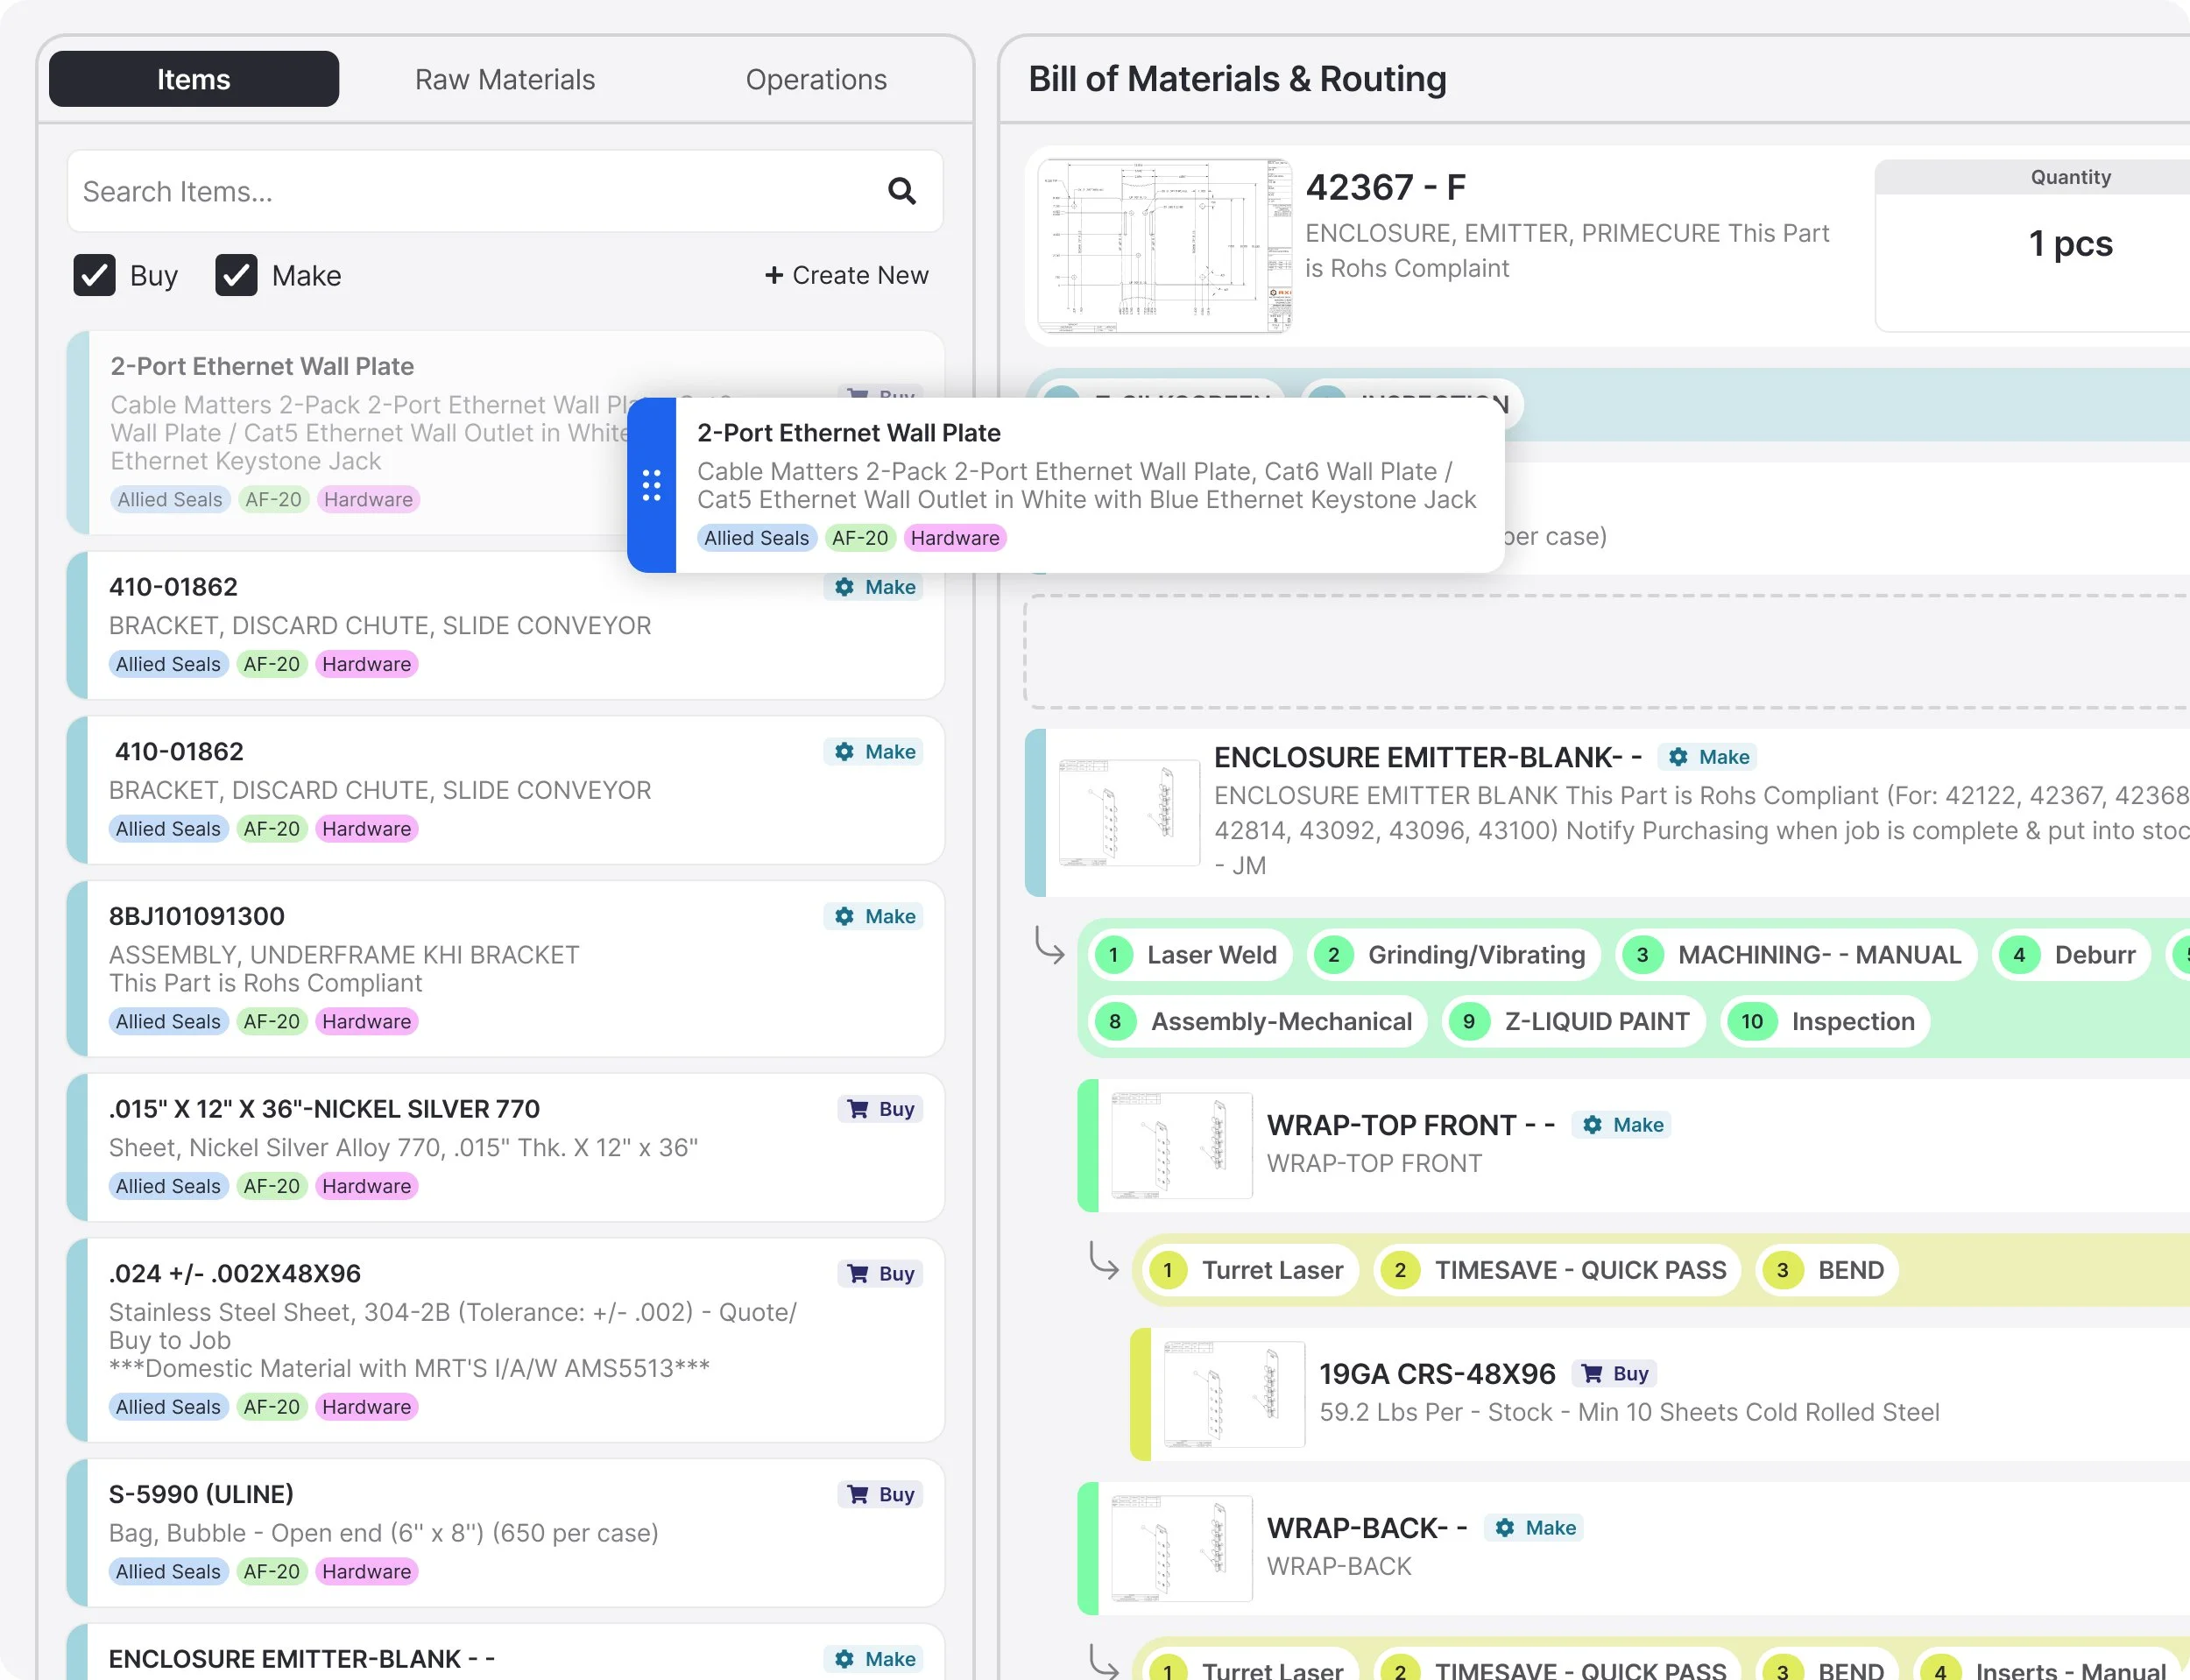Click the S-5990 (ULINE) item title
This screenshot has width=2190, height=1680.
(x=201, y=1494)
